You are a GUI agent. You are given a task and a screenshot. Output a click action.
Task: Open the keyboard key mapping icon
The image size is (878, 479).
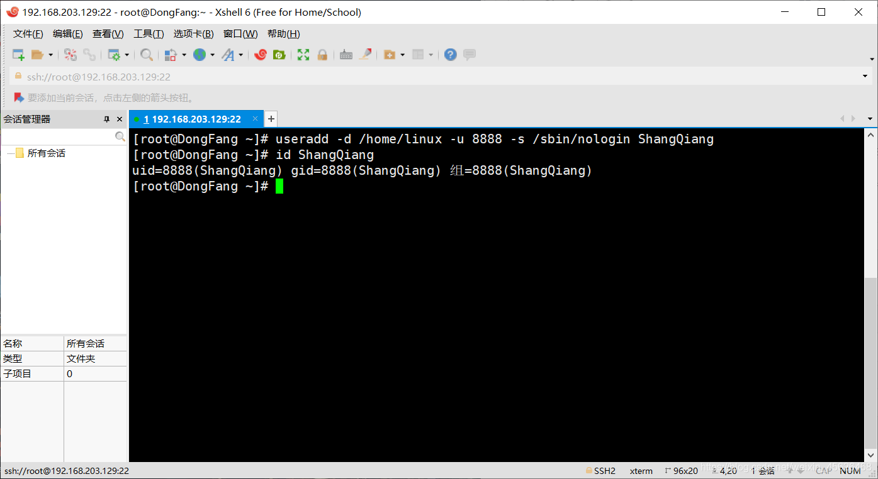point(346,55)
